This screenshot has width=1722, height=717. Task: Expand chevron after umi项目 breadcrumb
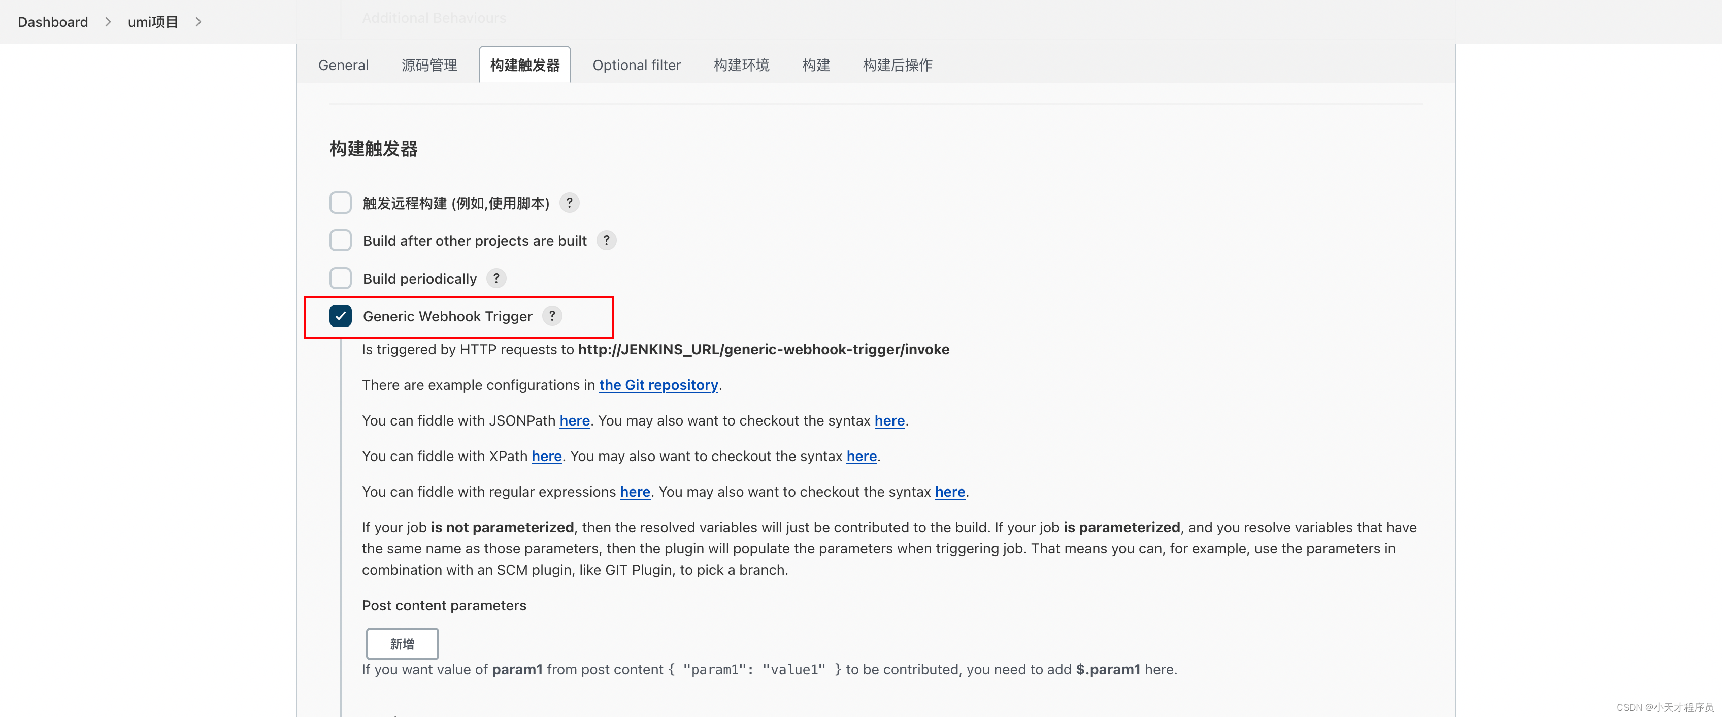198,22
